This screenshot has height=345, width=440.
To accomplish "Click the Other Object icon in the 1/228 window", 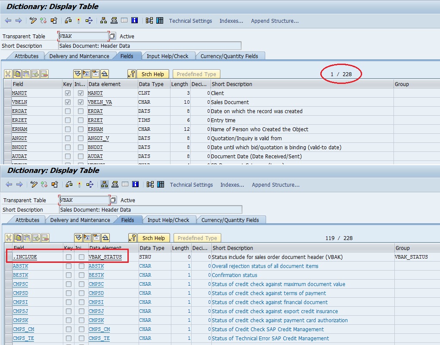I will click(x=54, y=21).
